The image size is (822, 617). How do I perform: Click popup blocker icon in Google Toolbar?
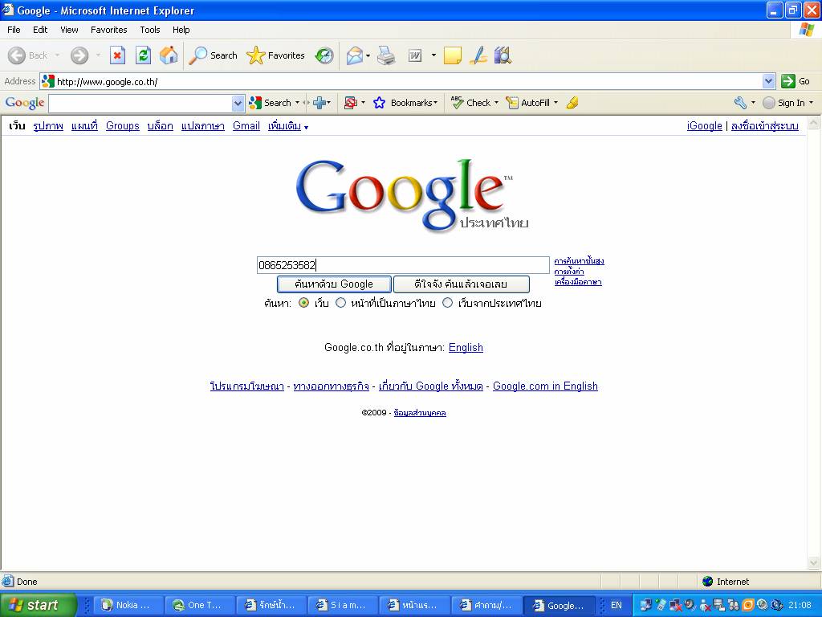[351, 103]
